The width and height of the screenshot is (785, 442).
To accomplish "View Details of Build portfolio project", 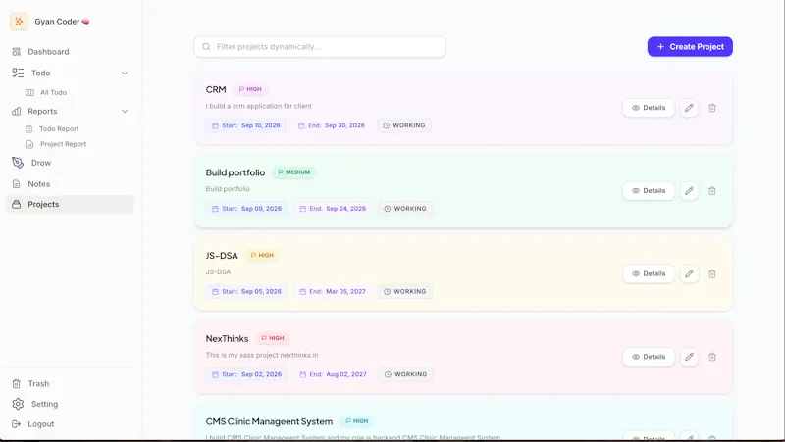I will (x=649, y=190).
